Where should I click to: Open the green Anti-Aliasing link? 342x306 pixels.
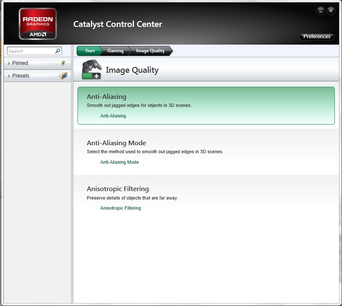113,116
